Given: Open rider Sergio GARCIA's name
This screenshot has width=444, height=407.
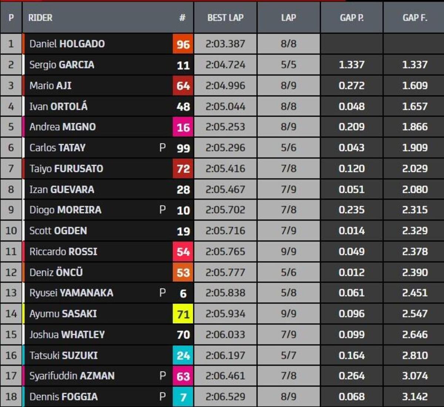Looking at the screenshot, I should (x=62, y=65).
